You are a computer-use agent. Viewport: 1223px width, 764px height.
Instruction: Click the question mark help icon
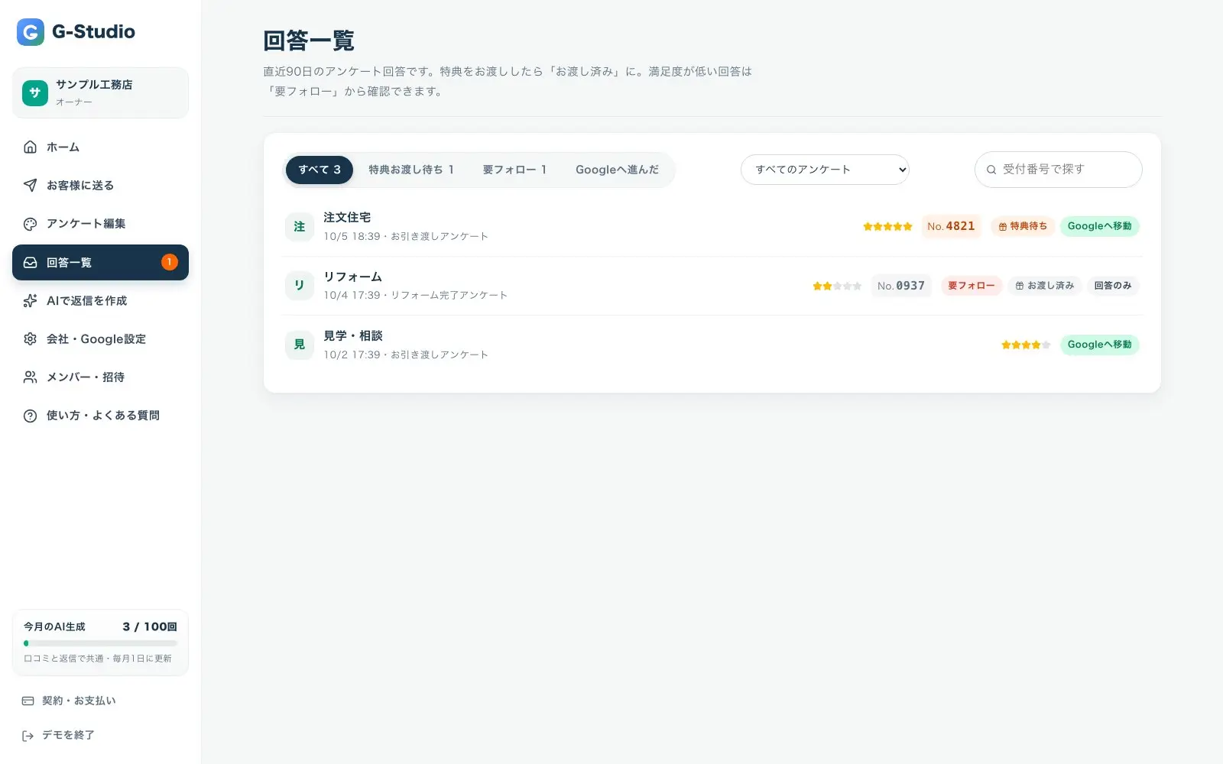click(30, 416)
